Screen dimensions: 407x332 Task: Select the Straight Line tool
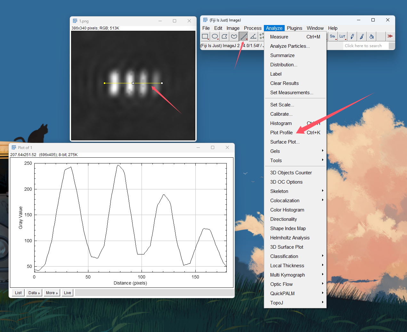pyautogui.click(x=244, y=37)
